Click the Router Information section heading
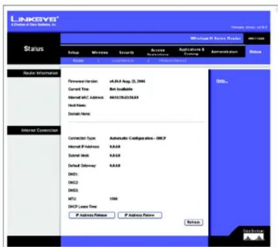 tap(40, 73)
